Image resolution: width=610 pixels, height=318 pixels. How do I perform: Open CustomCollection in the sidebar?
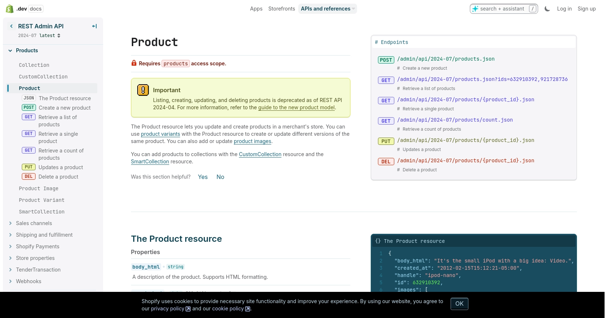click(x=43, y=77)
